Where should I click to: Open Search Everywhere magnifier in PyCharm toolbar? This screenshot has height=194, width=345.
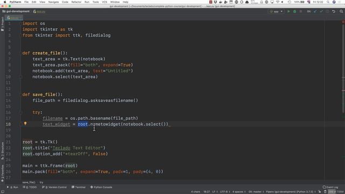pyautogui.click(x=341, y=11)
